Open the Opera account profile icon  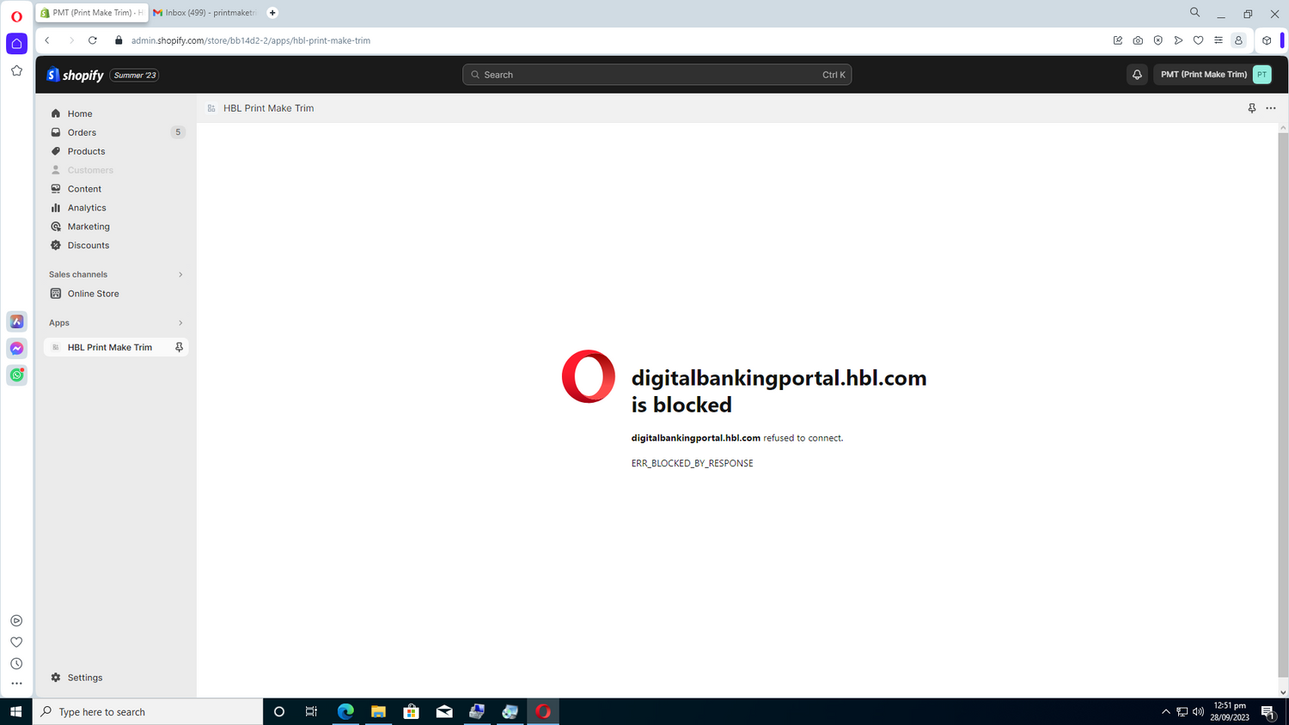1238,40
